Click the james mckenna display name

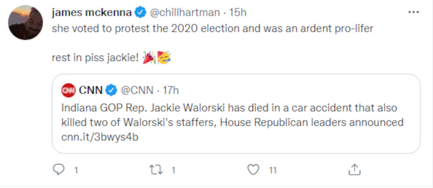(92, 13)
